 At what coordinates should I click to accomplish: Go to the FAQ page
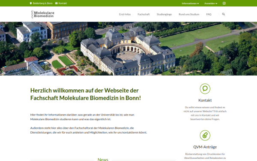click(x=209, y=14)
